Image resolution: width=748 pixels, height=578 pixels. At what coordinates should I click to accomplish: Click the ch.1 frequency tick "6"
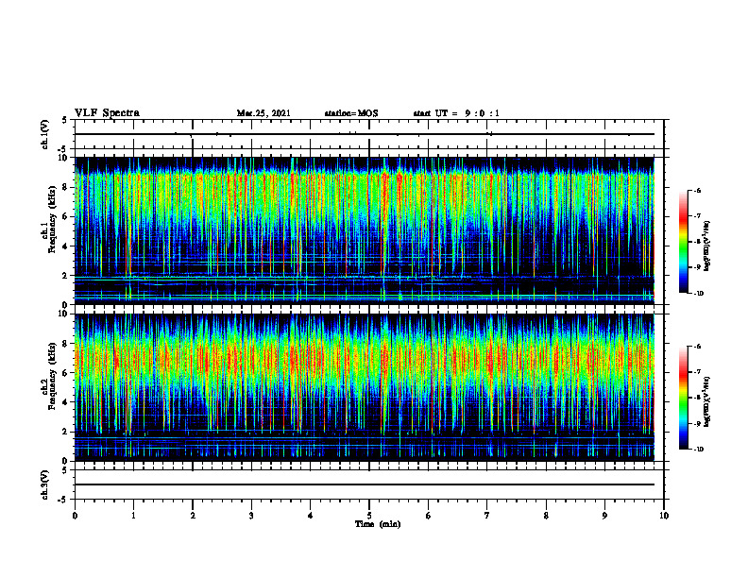[x=65, y=216]
